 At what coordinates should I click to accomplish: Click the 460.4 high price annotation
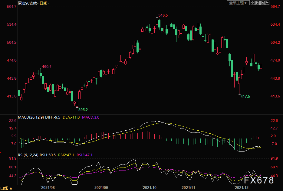tap(47, 66)
